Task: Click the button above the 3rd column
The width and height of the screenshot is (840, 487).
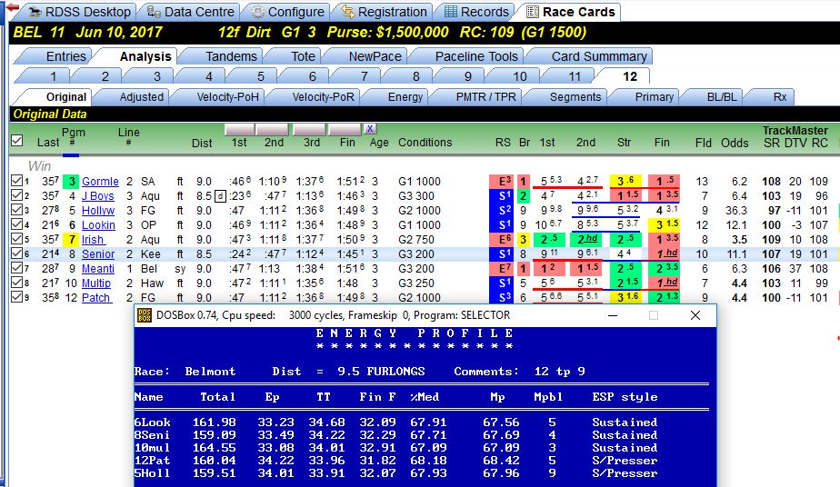Action: pyautogui.click(x=308, y=129)
